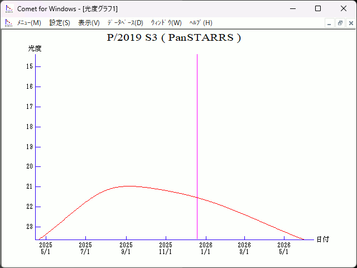This screenshot has height=268, width=357.
Task: Close the inner 光度グラフ1 graph window
Action: 350,23
